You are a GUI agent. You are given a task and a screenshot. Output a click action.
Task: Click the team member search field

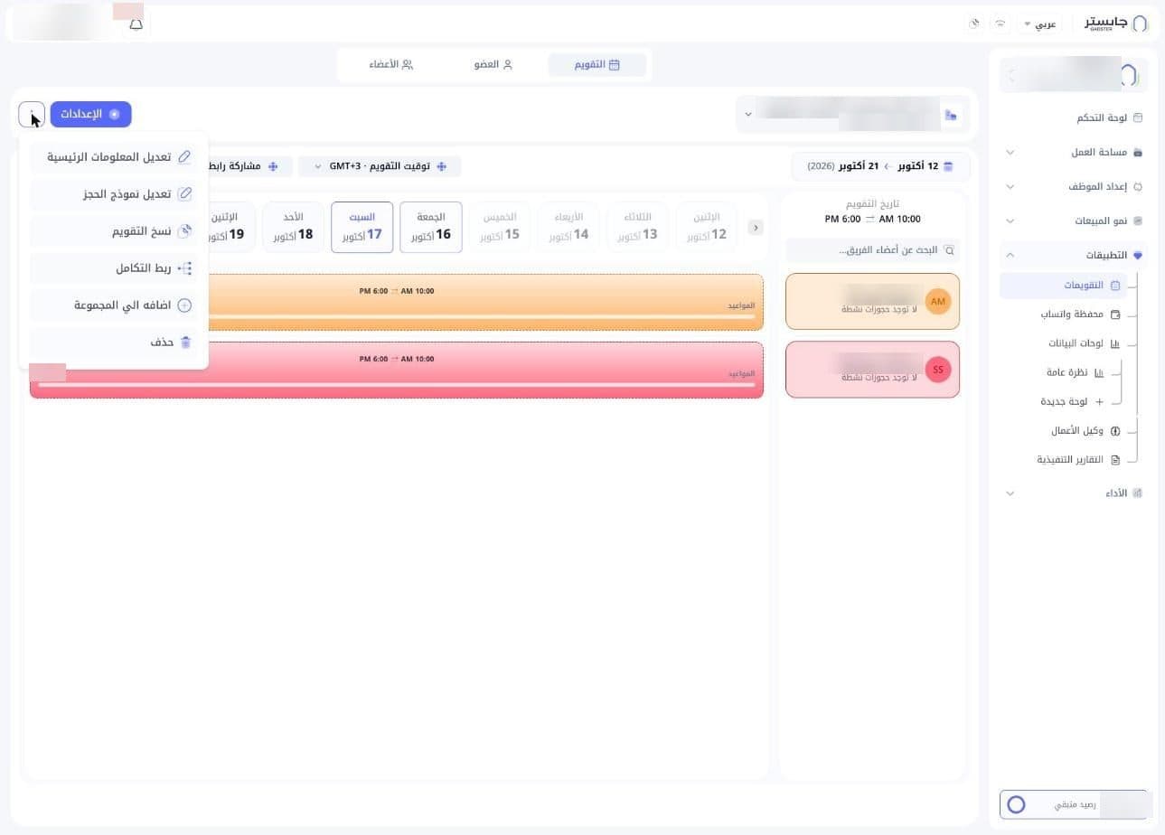tap(873, 249)
